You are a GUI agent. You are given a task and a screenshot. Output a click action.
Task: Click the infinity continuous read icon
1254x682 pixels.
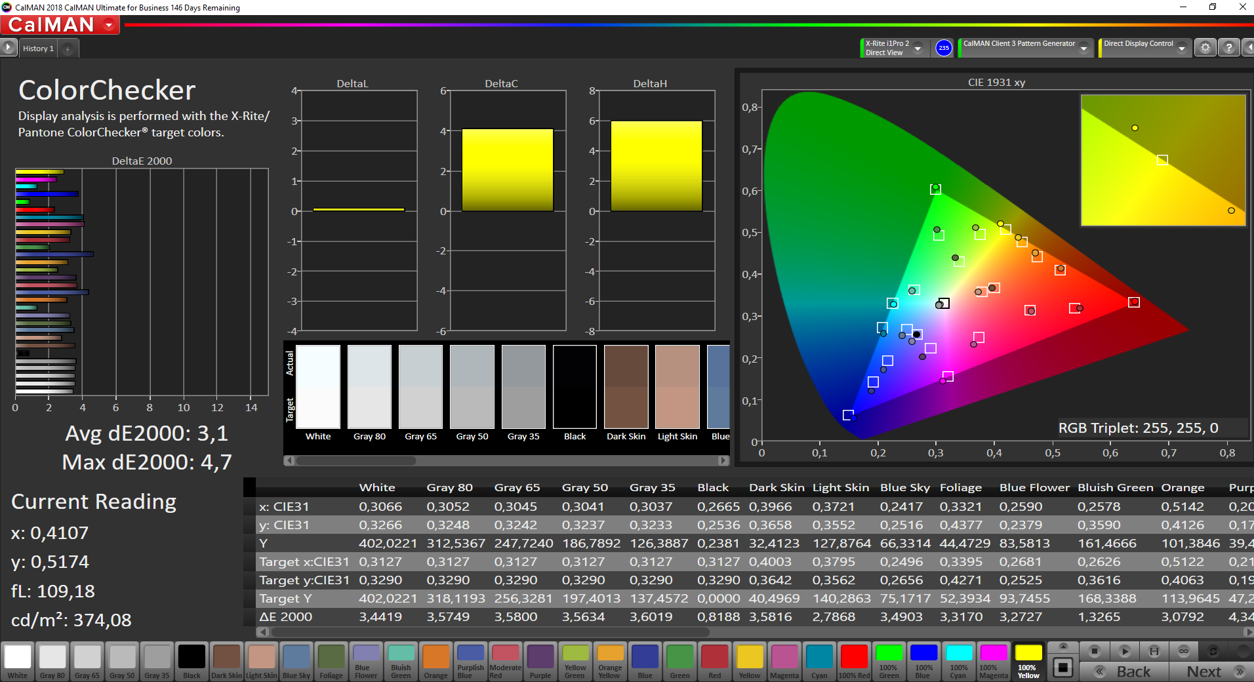pos(1184,651)
